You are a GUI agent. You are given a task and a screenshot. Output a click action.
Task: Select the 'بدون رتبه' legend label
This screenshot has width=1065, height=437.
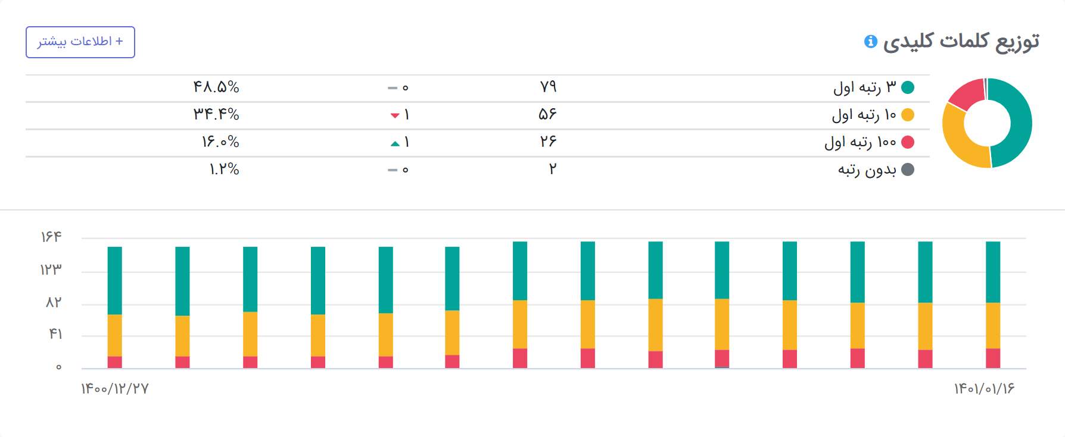(867, 169)
